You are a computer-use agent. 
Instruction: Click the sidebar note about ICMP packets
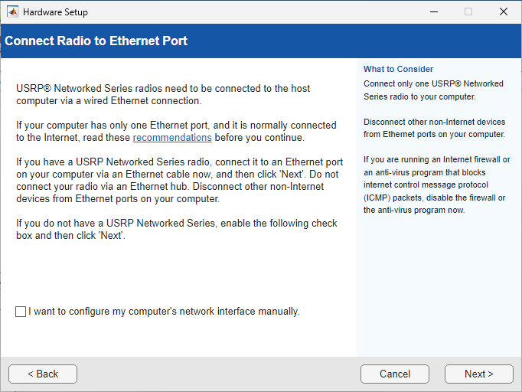(x=436, y=185)
